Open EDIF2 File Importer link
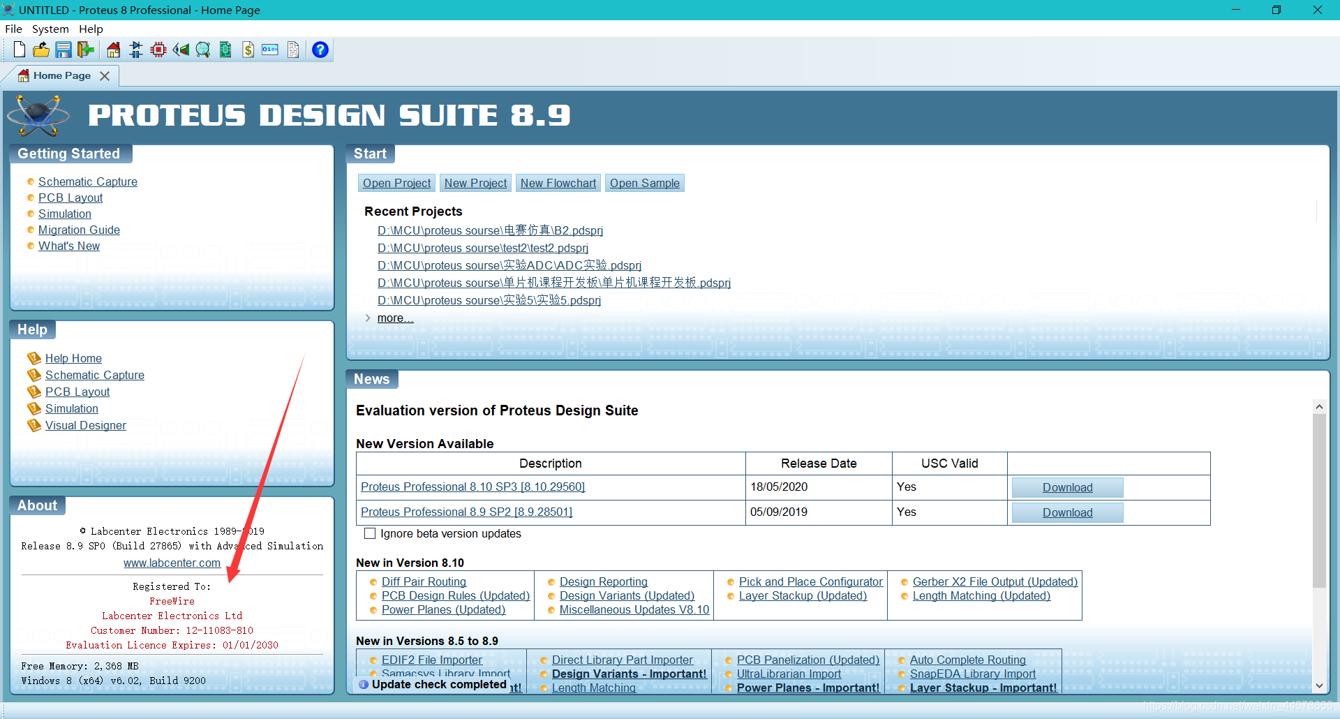 click(x=432, y=660)
